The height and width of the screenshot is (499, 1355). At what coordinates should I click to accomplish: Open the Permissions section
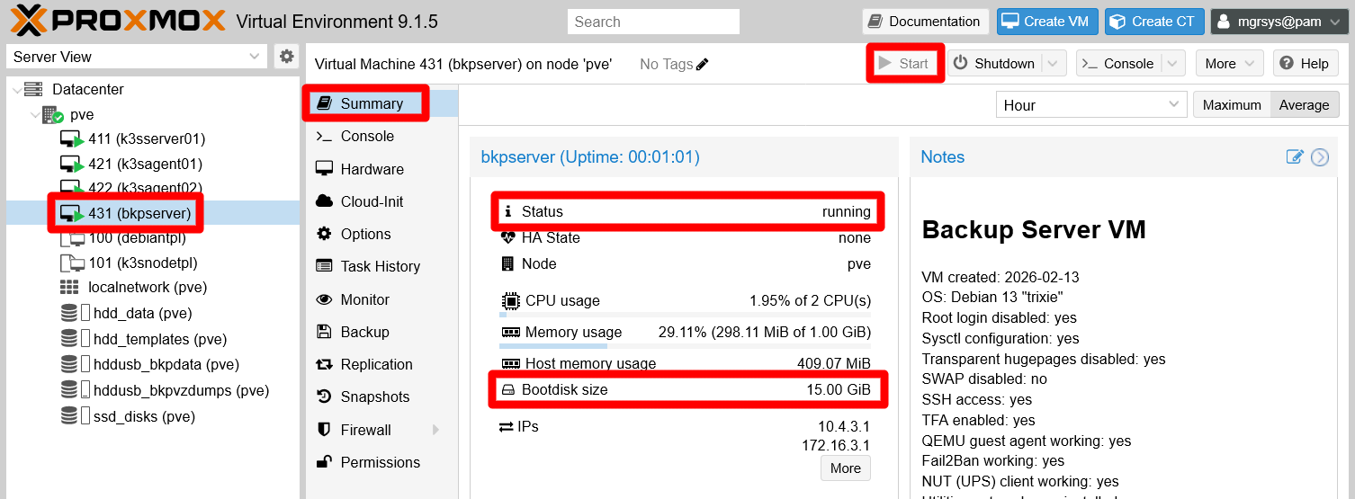(381, 462)
